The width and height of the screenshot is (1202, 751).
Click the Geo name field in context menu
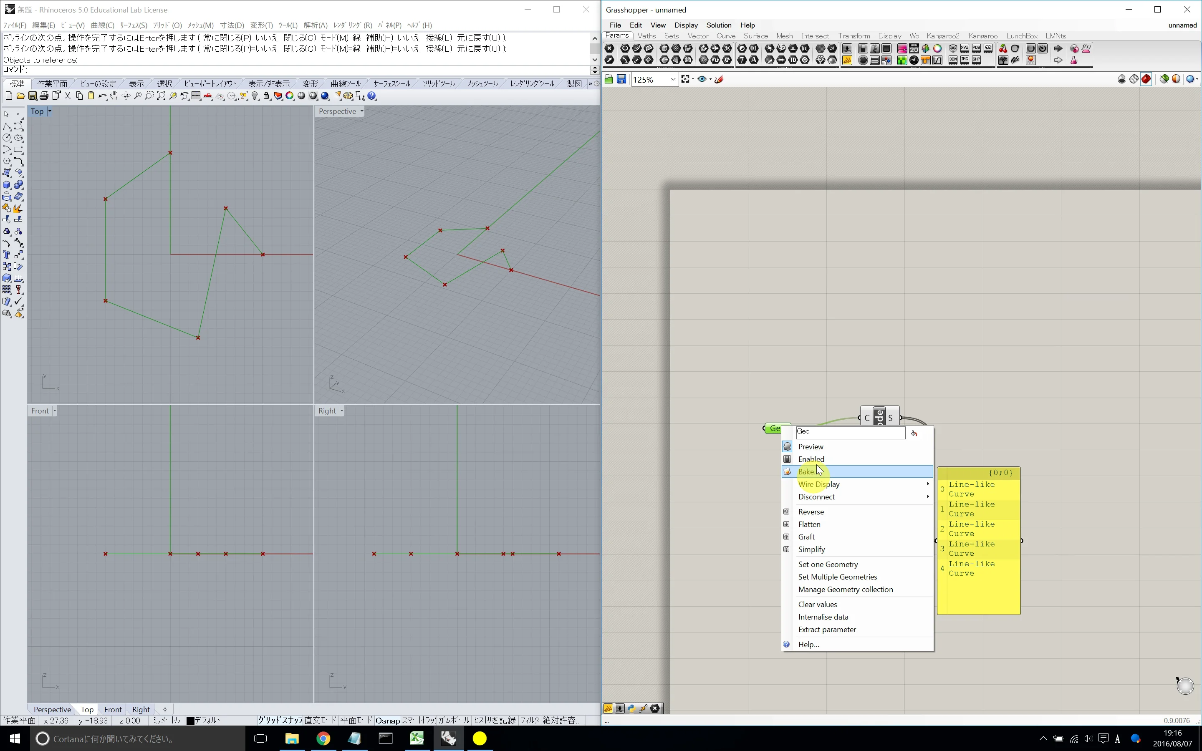(850, 432)
